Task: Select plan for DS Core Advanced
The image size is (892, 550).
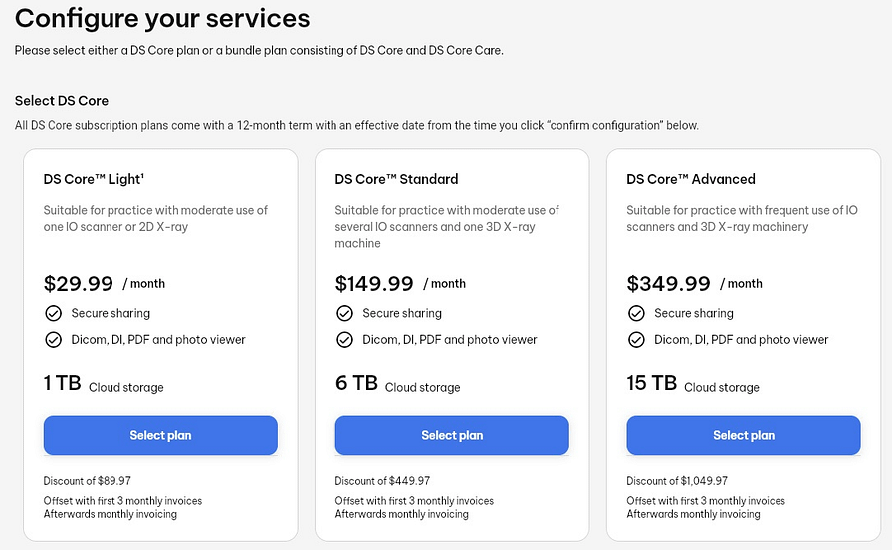Action: click(x=744, y=435)
